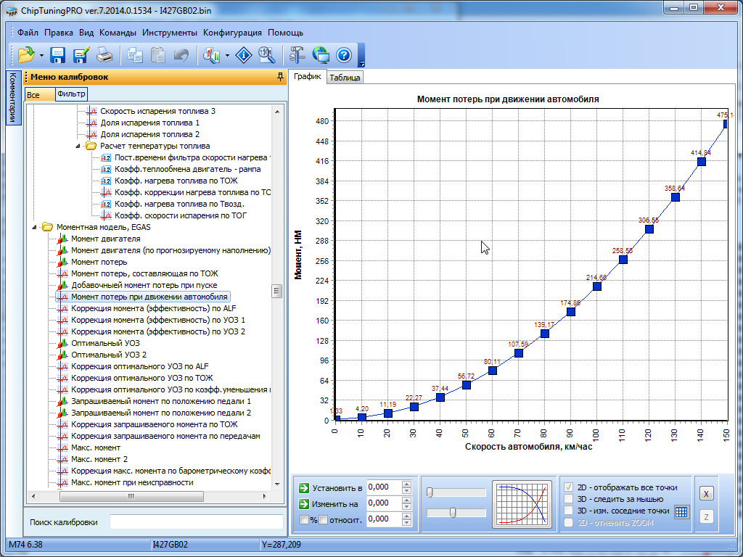Open dropdown arrow next to open folder icon
Screen dimensions: 743x557
point(41,55)
